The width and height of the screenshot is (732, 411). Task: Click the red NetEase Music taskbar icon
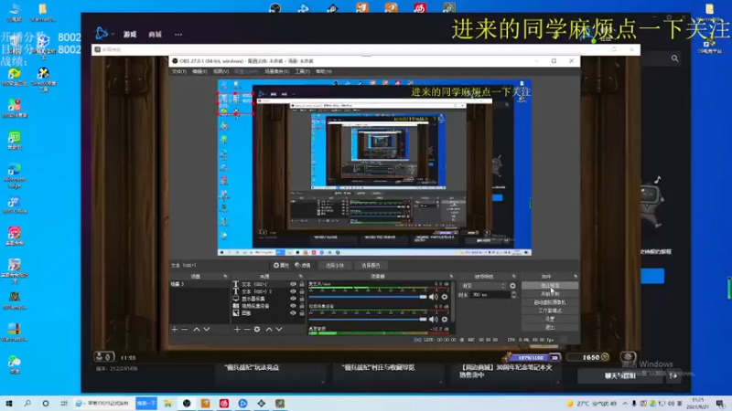pos(224,404)
